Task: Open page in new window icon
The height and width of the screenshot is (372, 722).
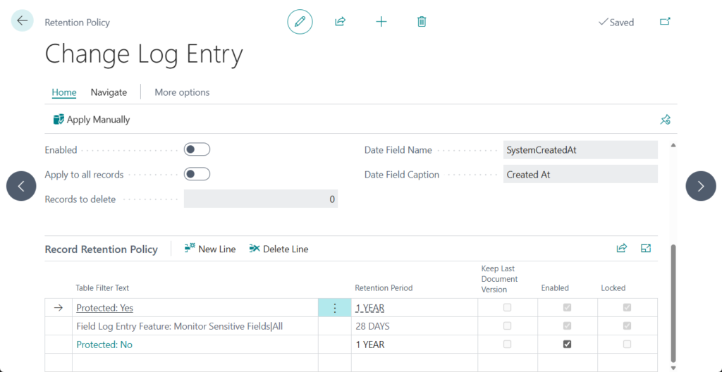Action: (664, 22)
